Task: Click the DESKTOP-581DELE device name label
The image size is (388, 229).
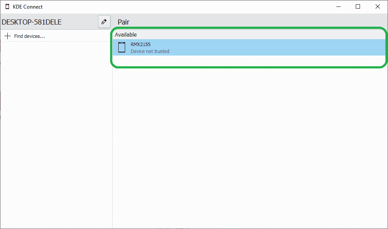Action: click(32, 22)
